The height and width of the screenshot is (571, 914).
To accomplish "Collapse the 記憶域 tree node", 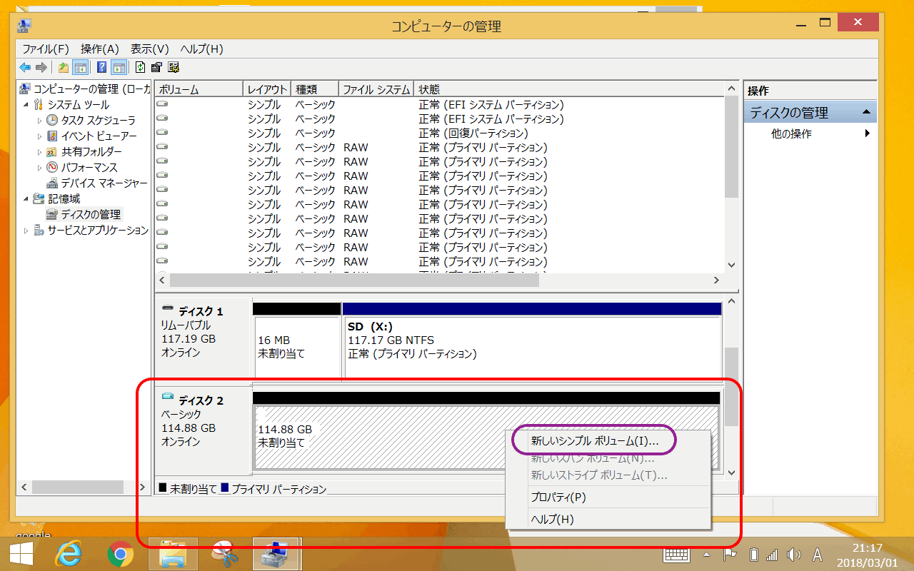I will pos(26,198).
